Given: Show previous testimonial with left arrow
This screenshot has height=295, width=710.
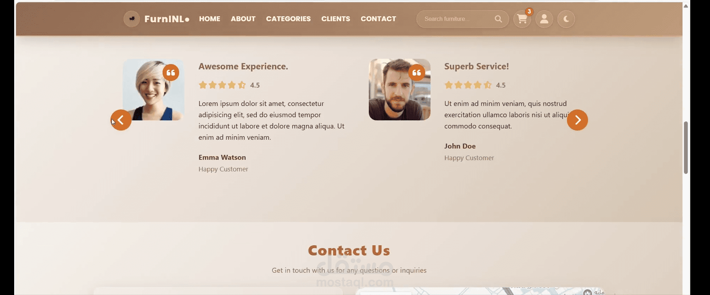Looking at the screenshot, I should click(121, 120).
